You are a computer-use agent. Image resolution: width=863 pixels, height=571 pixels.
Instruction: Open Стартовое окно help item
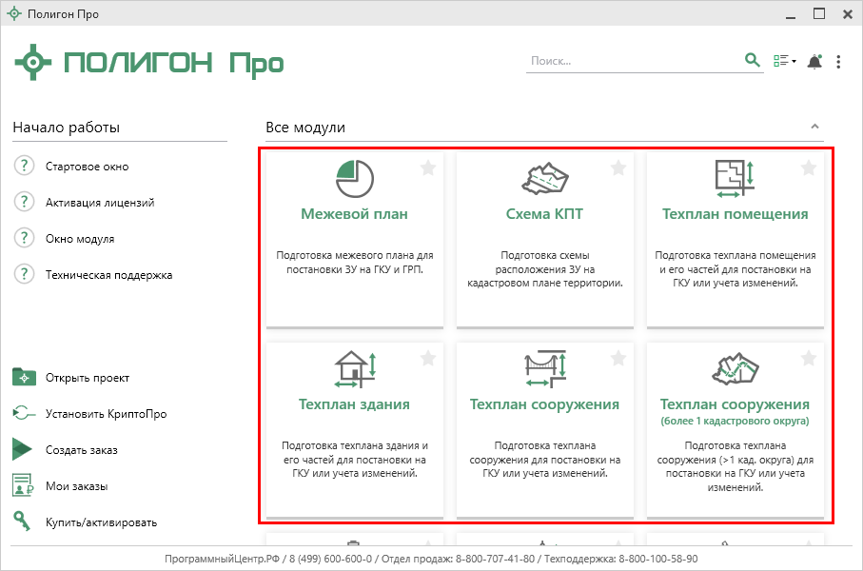tap(87, 167)
